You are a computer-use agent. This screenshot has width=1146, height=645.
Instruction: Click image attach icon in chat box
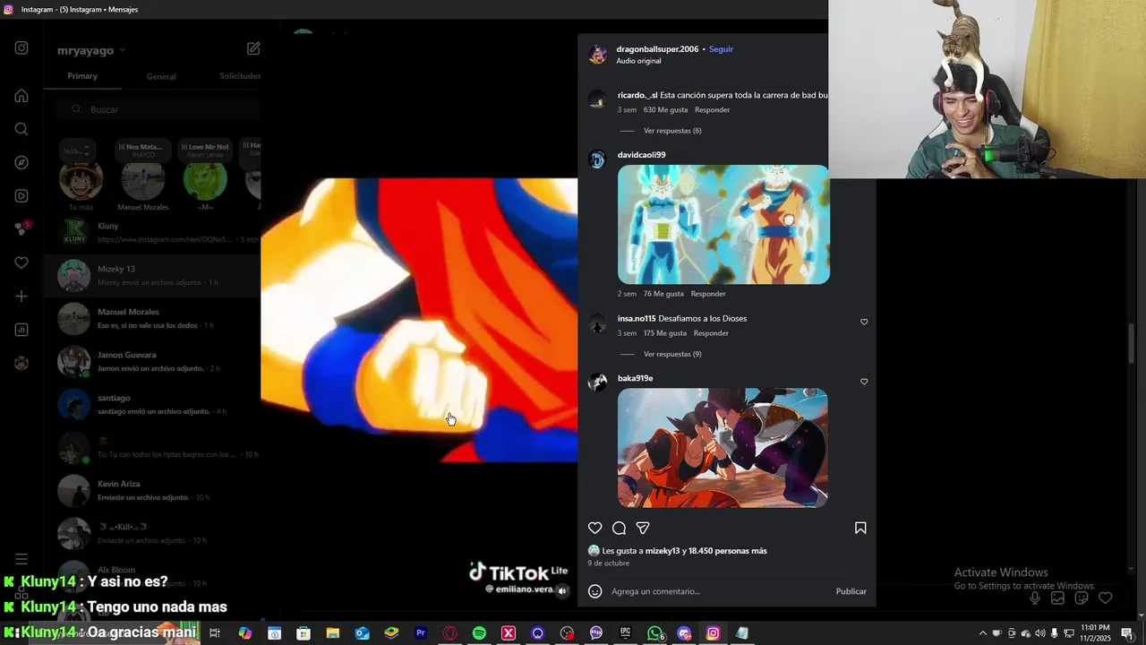point(1057,598)
